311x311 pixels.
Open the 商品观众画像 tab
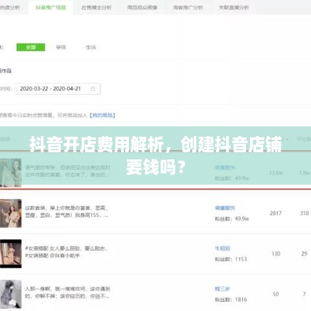tap(143, 8)
